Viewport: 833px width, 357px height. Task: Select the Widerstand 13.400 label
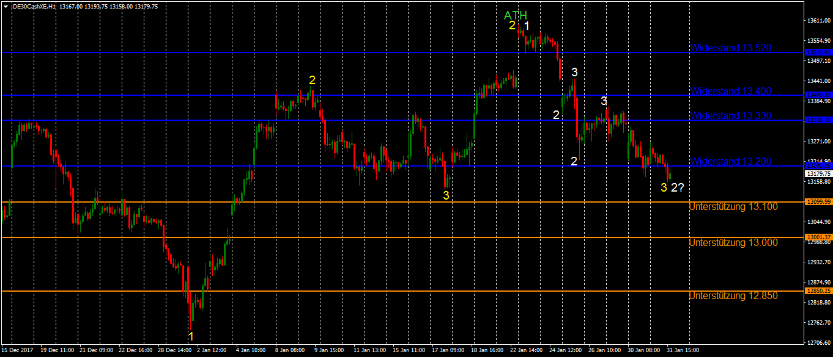(x=731, y=91)
